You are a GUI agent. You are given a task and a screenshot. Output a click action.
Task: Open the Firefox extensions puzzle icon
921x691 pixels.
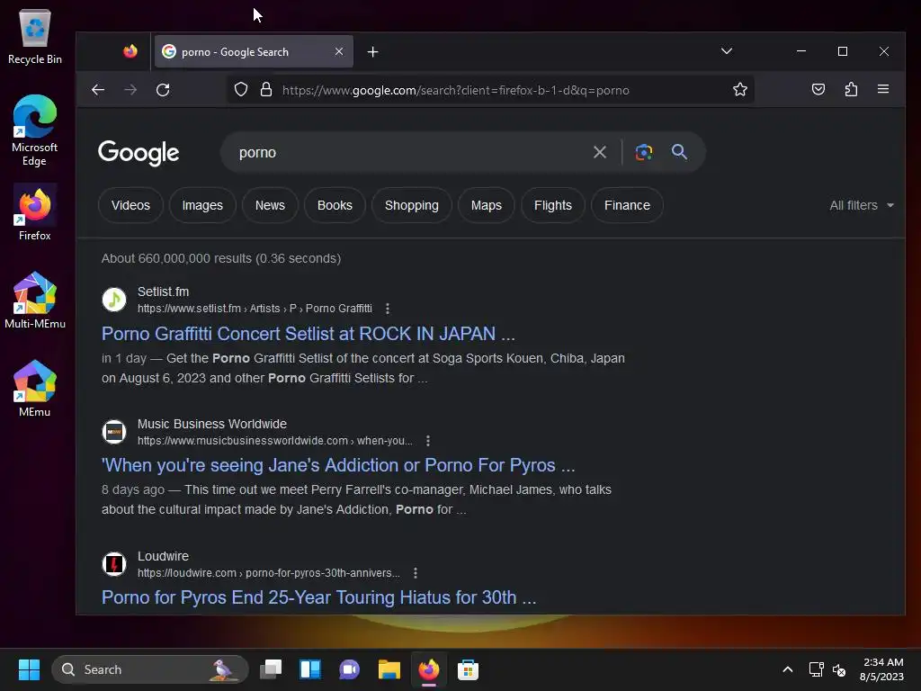[x=851, y=89]
